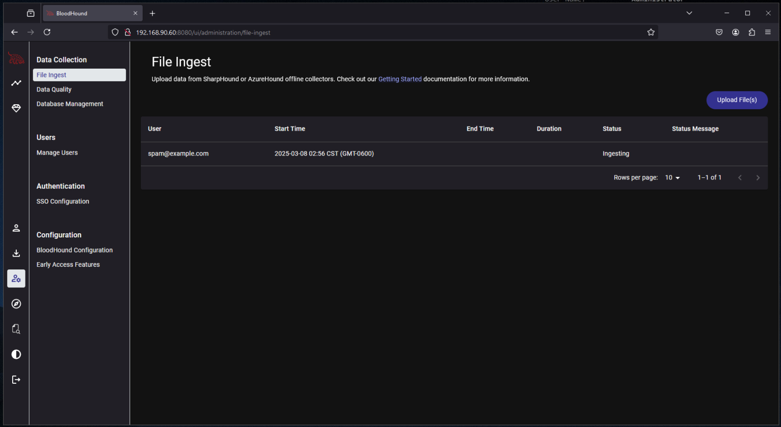Open Database Management page

(x=70, y=104)
